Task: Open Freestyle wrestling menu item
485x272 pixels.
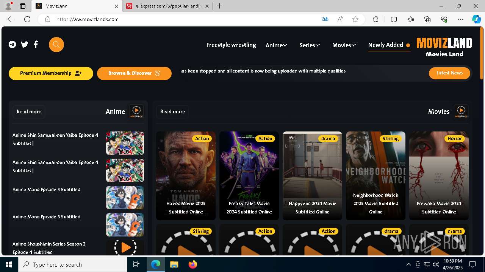Action: pyautogui.click(x=231, y=45)
